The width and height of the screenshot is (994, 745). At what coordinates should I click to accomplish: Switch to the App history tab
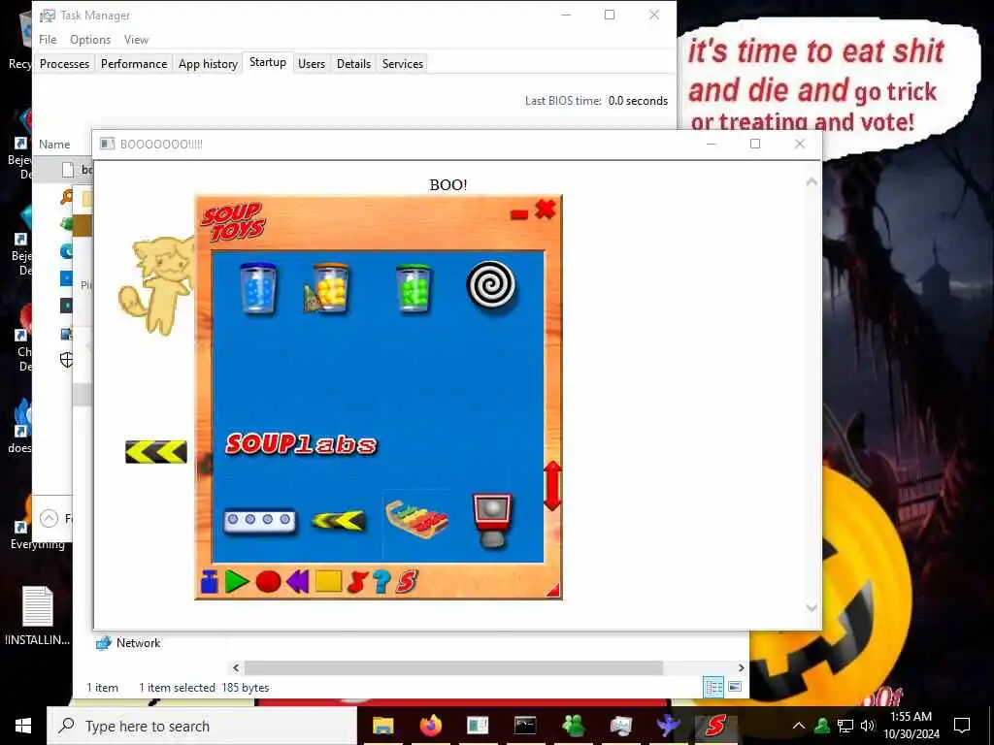(208, 63)
